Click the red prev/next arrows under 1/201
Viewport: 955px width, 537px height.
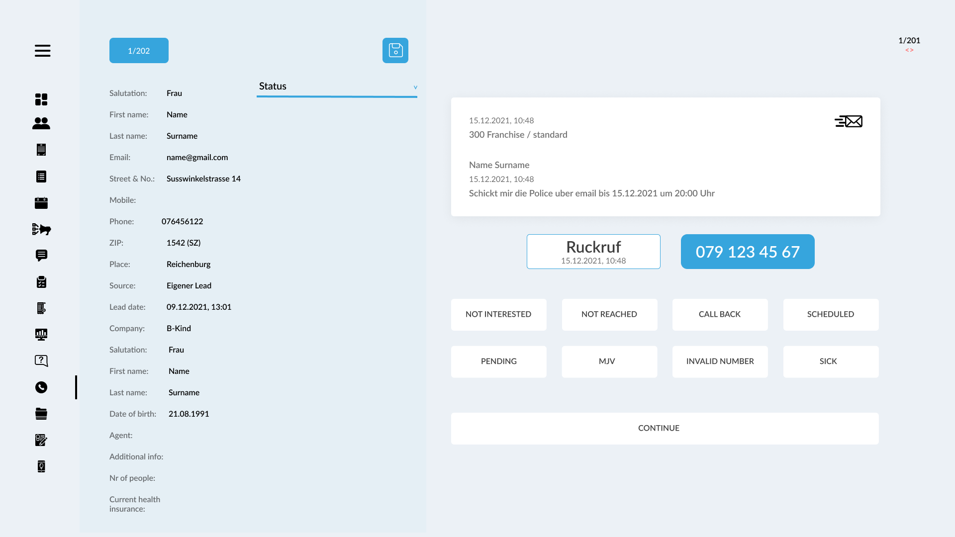tap(909, 50)
